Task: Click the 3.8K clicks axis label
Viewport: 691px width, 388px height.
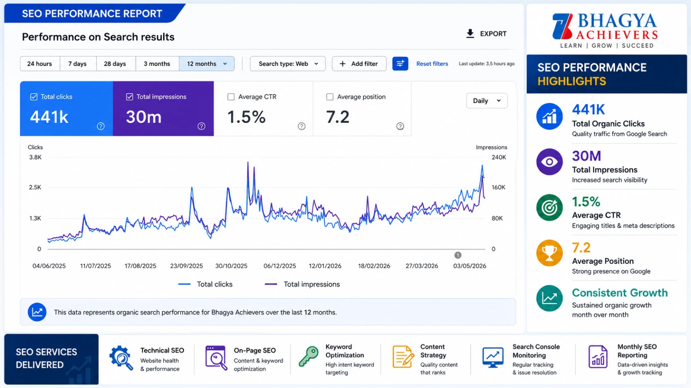Action: 35,157
